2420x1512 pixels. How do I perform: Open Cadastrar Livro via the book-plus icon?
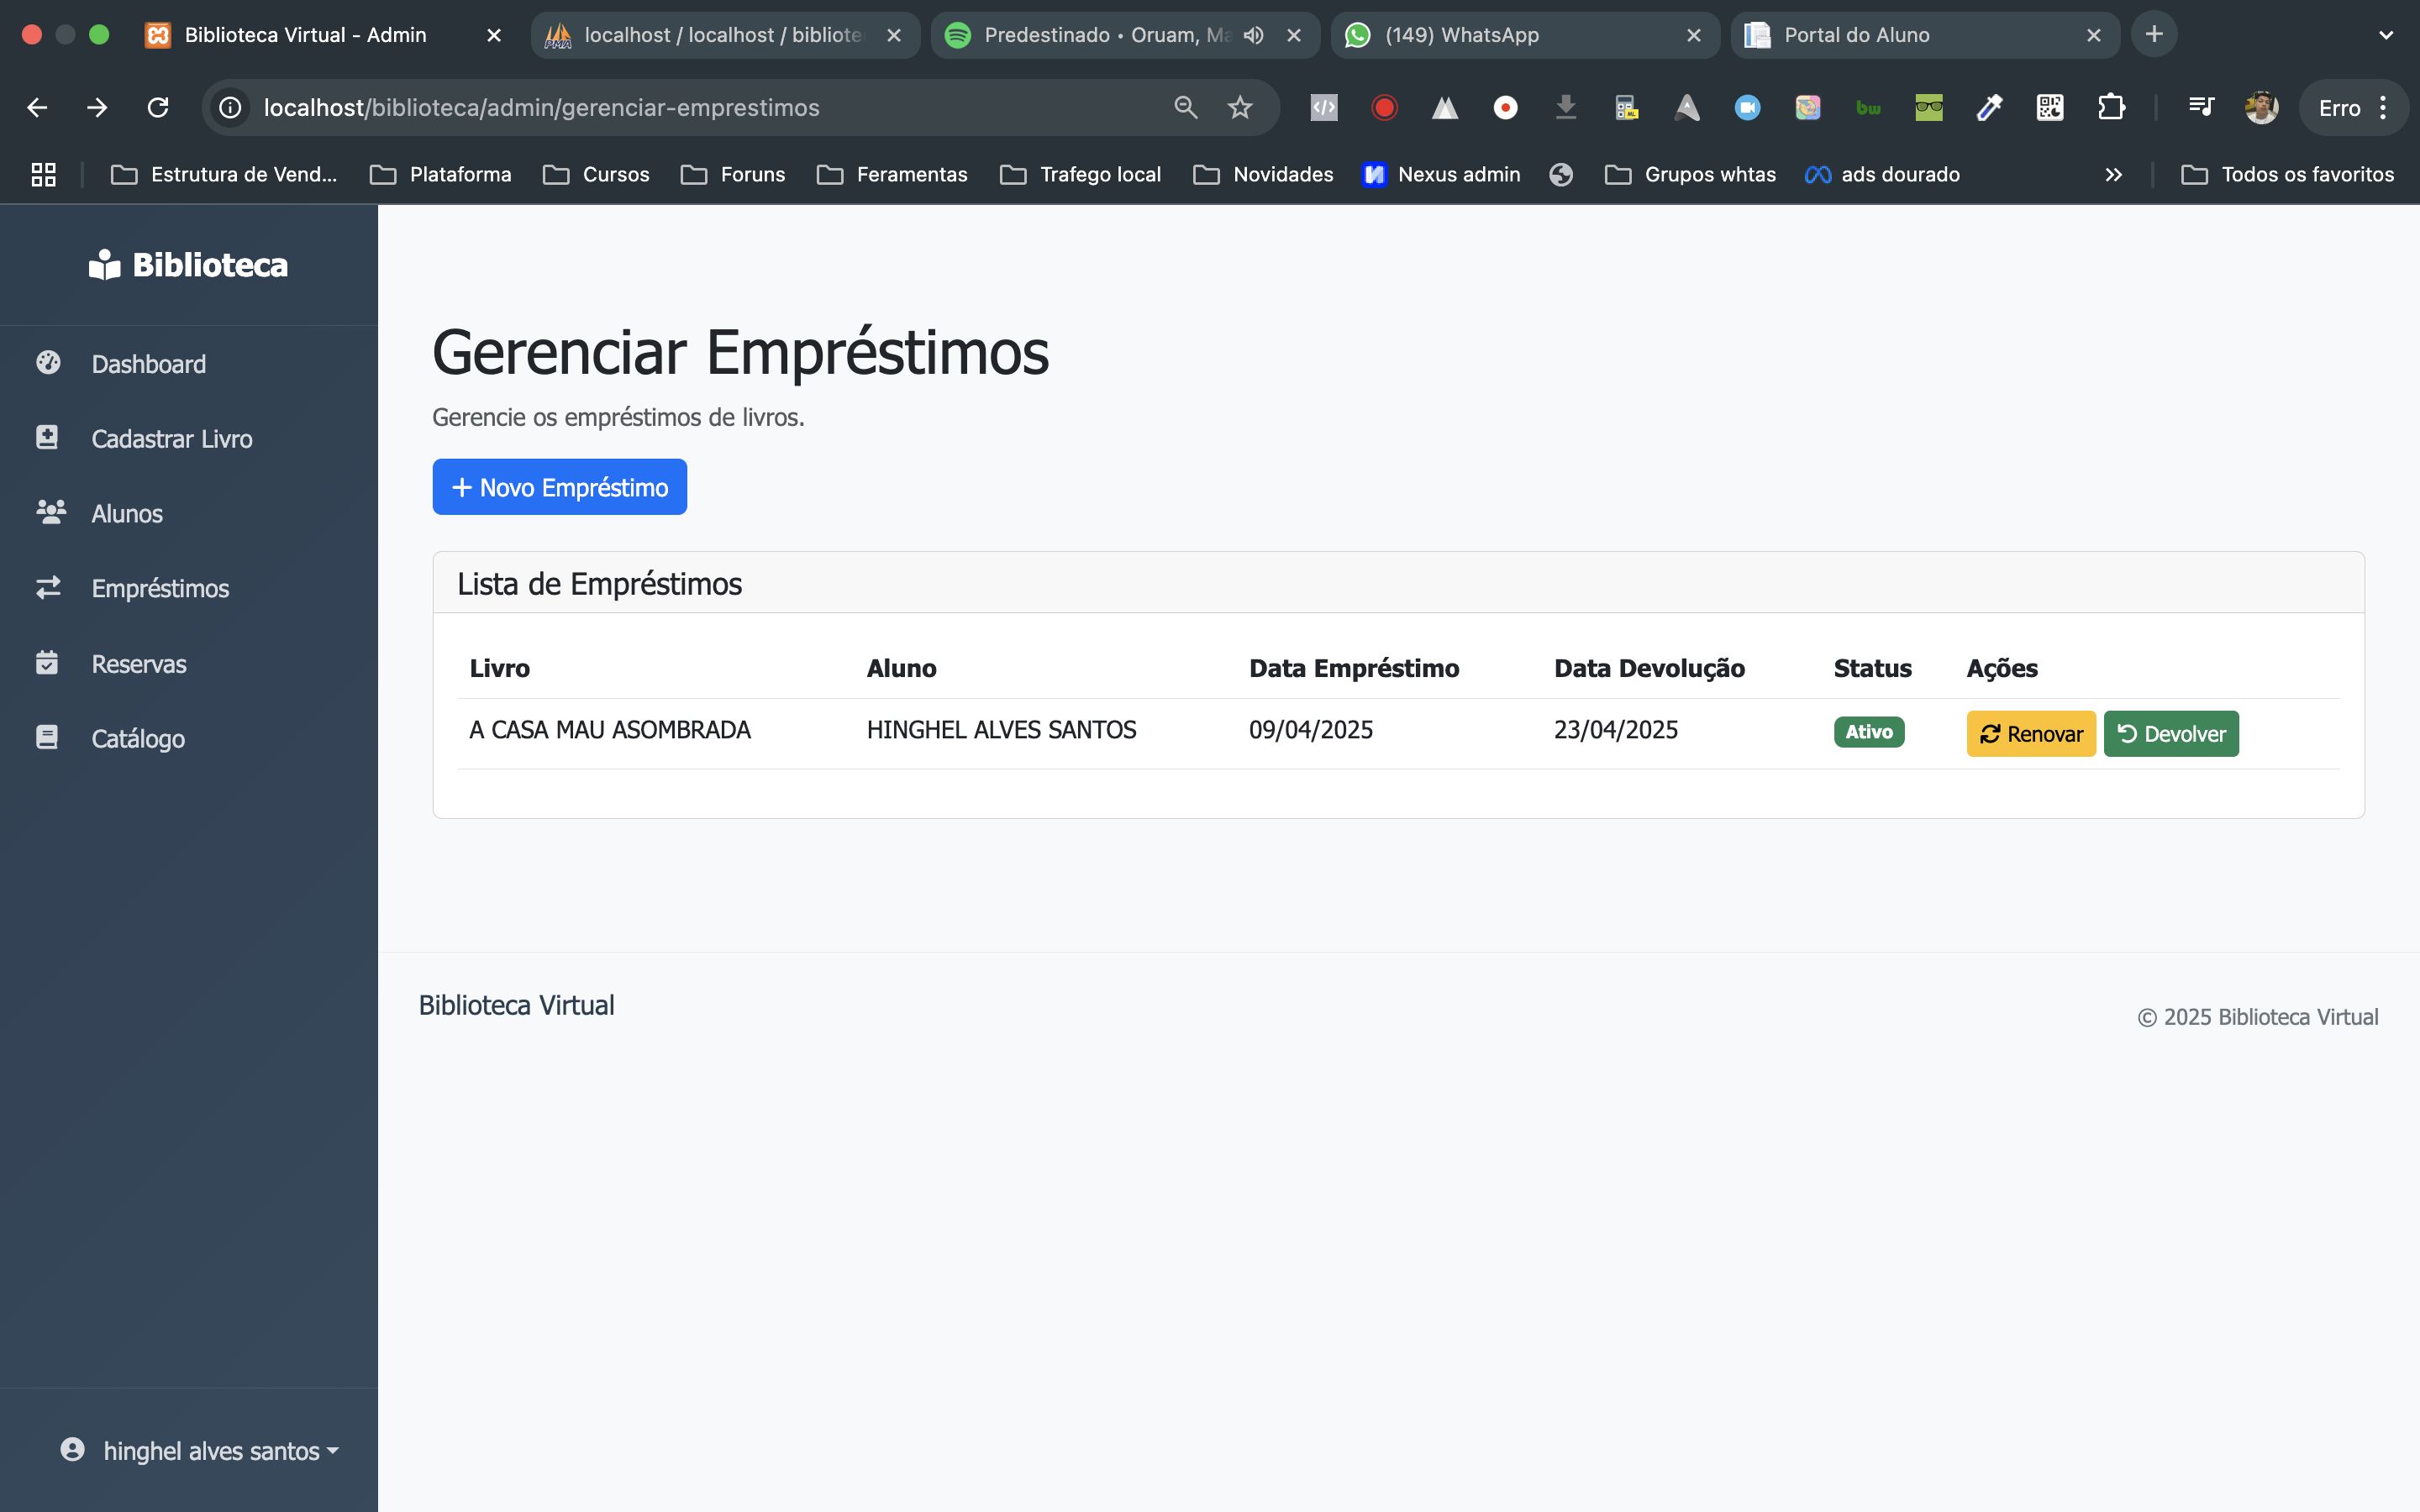pyautogui.click(x=49, y=437)
